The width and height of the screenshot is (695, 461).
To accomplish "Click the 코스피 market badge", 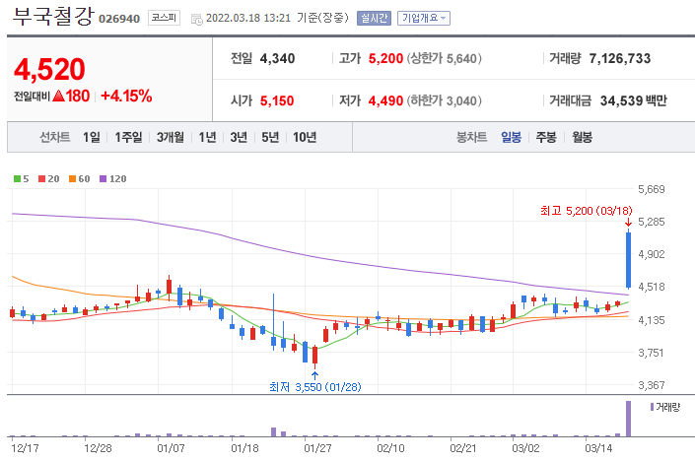I will [164, 18].
